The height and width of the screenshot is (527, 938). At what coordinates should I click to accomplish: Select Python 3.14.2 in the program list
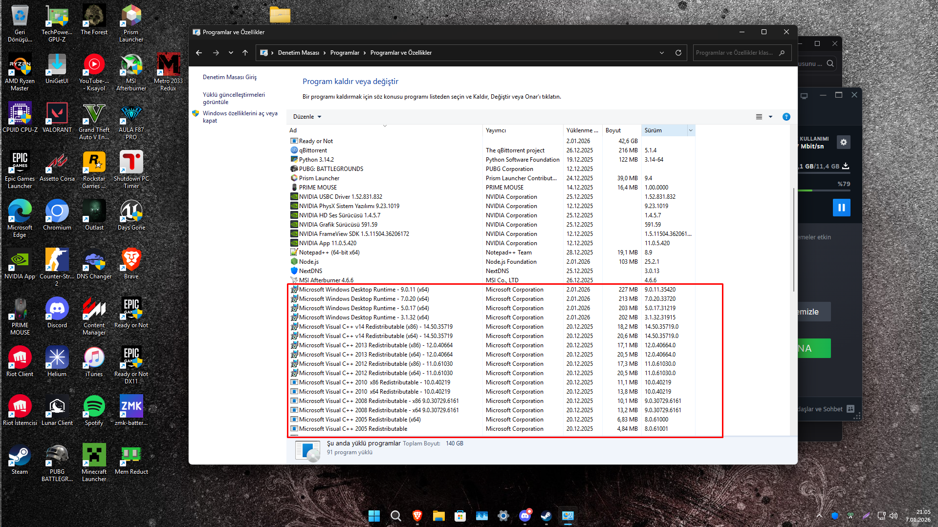(492, 160)
